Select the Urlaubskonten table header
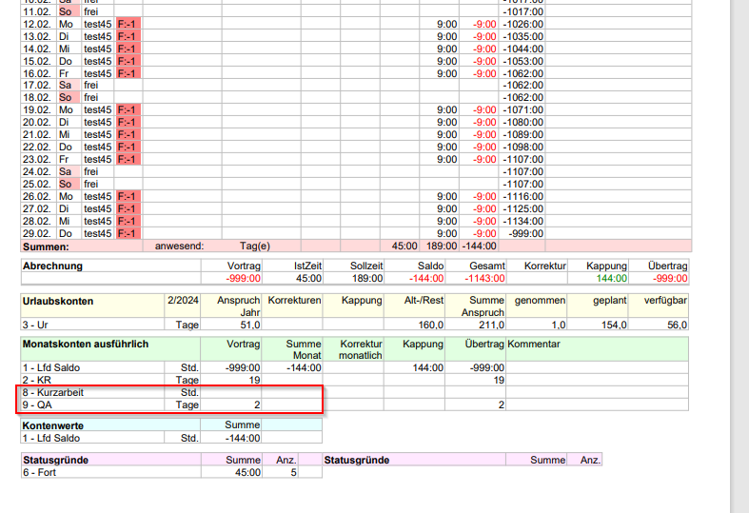The image size is (749, 513). (58, 301)
